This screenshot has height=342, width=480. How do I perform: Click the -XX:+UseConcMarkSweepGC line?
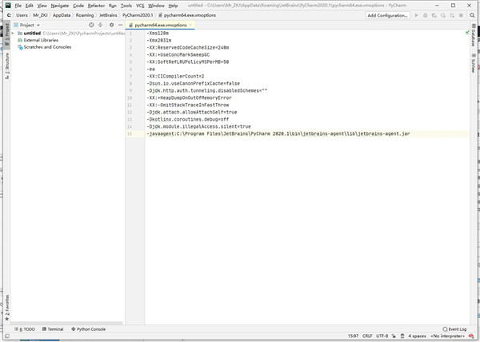tap(178, 54)
